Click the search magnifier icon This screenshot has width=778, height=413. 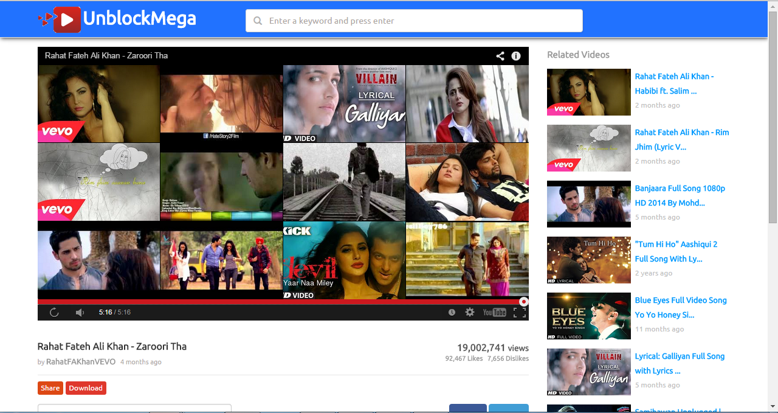coord(258,21)
